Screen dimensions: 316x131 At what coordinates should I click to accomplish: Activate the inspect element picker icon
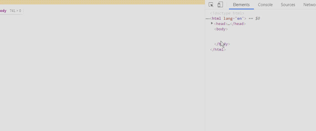pyautogui.click(x=211, y=5)
